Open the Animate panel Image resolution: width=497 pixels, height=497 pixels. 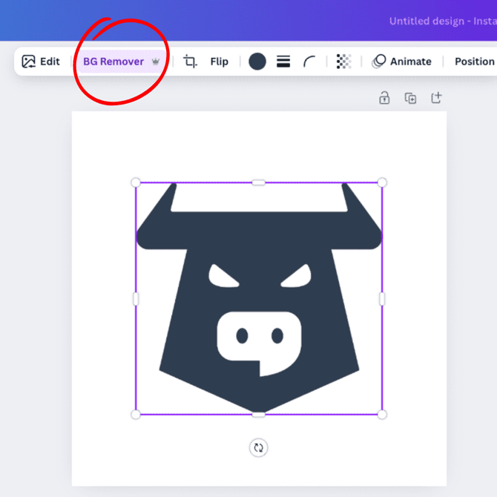click(402, 62)
